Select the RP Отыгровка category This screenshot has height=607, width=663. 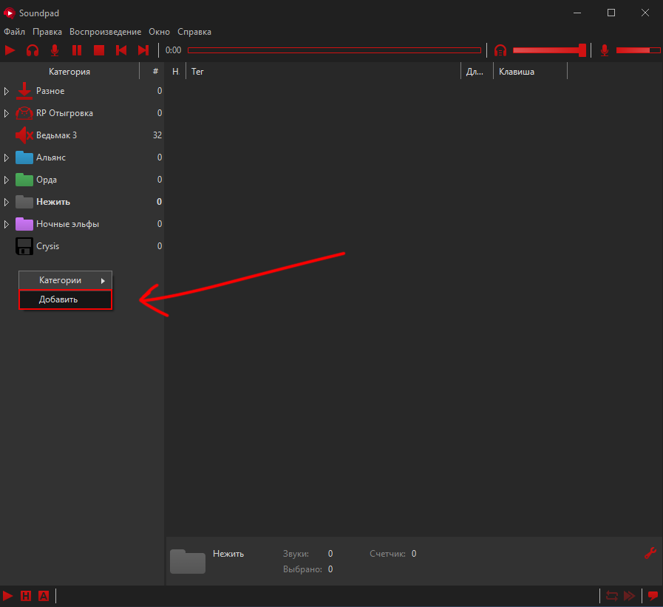point(82,113)
